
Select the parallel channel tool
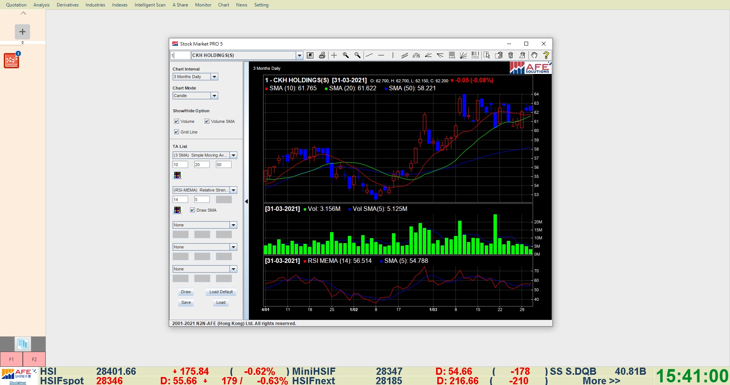coord(405,55)
